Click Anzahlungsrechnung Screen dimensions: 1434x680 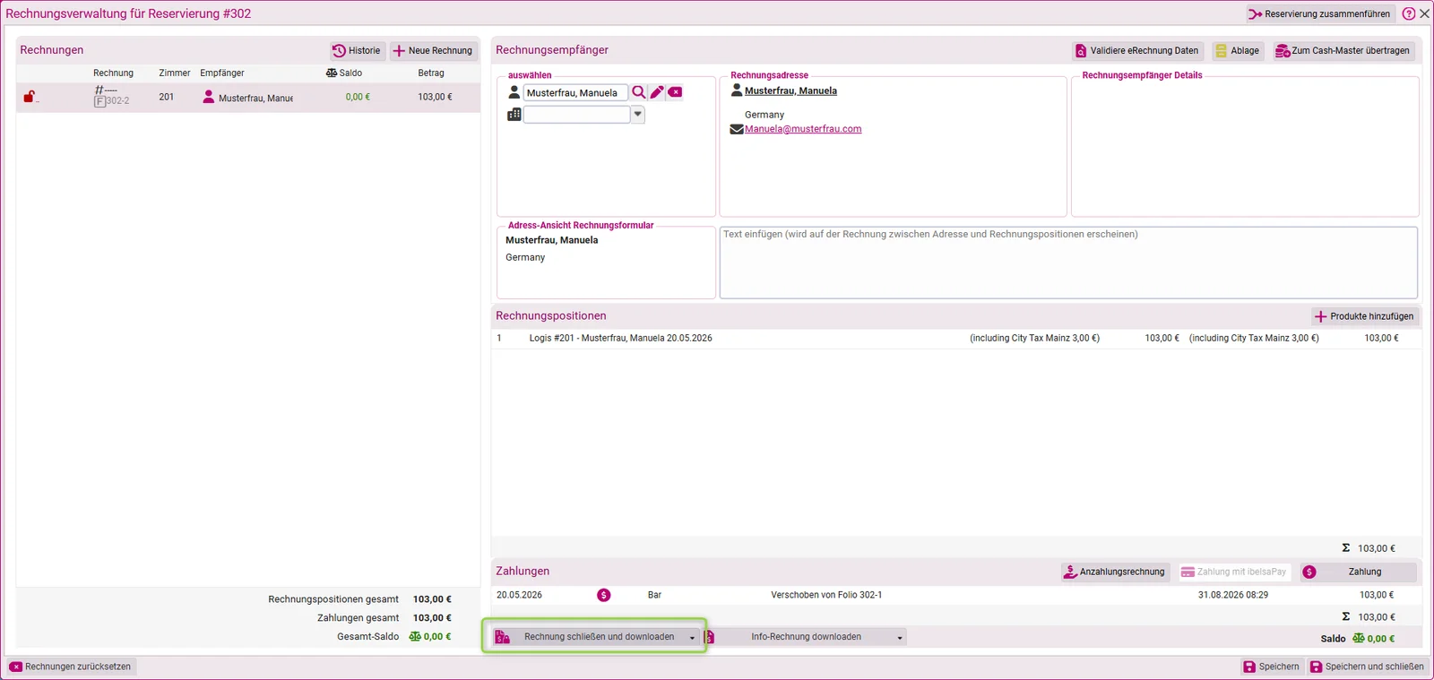pos(1115,572)
